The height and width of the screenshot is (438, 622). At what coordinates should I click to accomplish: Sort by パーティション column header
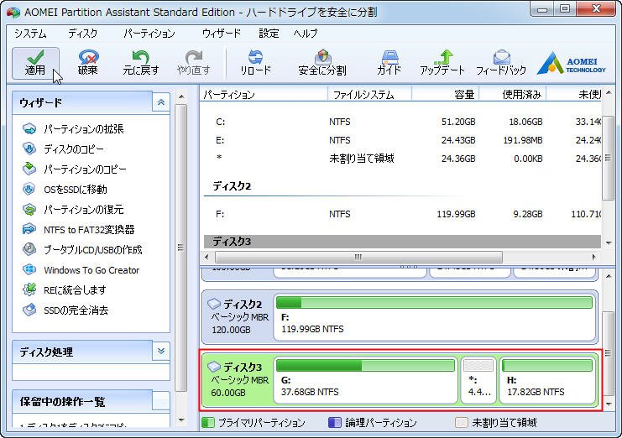pos(264,95)
